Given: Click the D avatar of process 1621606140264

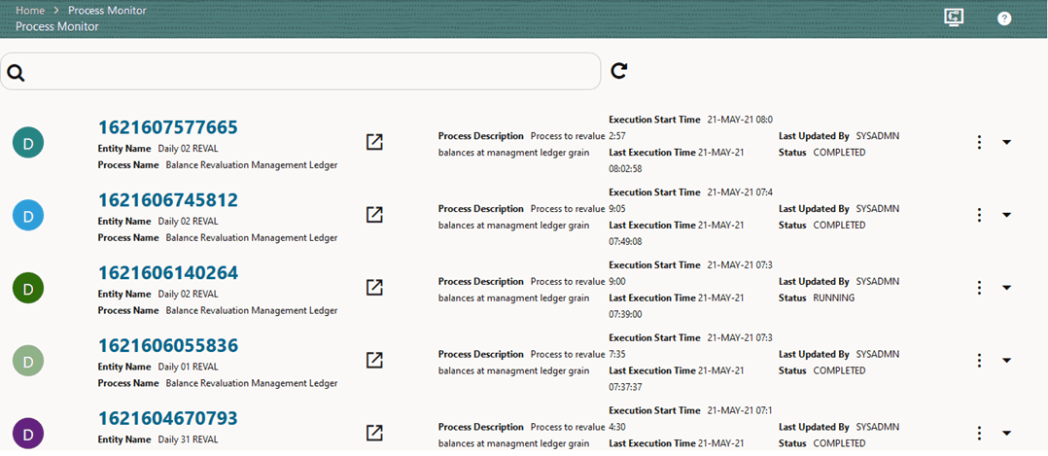Looking at the screenshot, I should coord(28,288).
